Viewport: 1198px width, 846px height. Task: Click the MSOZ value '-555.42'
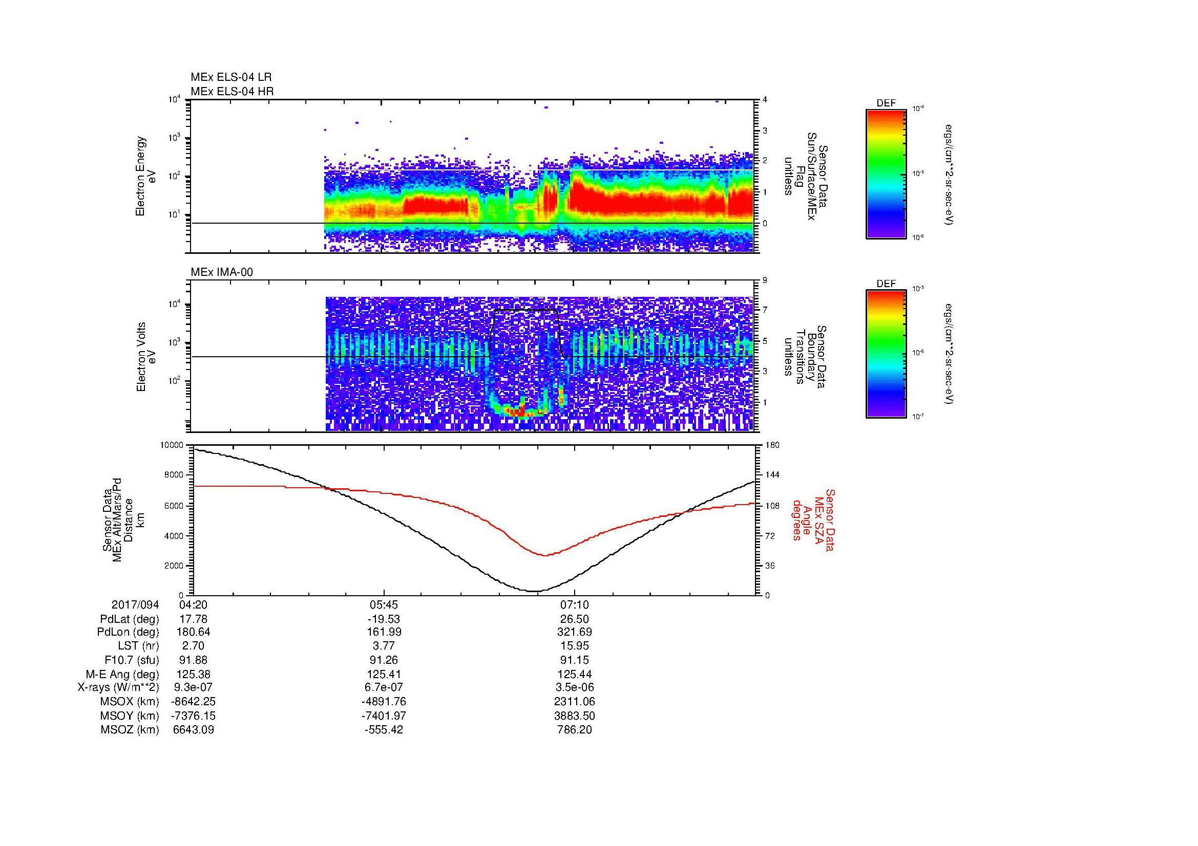point(384,730)
